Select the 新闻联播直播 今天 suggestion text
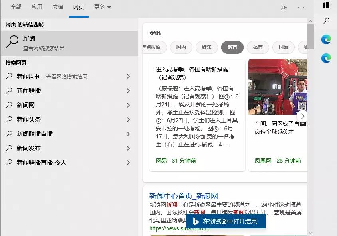Viewport: 337px width, 236px height. [x=42, y=163]
